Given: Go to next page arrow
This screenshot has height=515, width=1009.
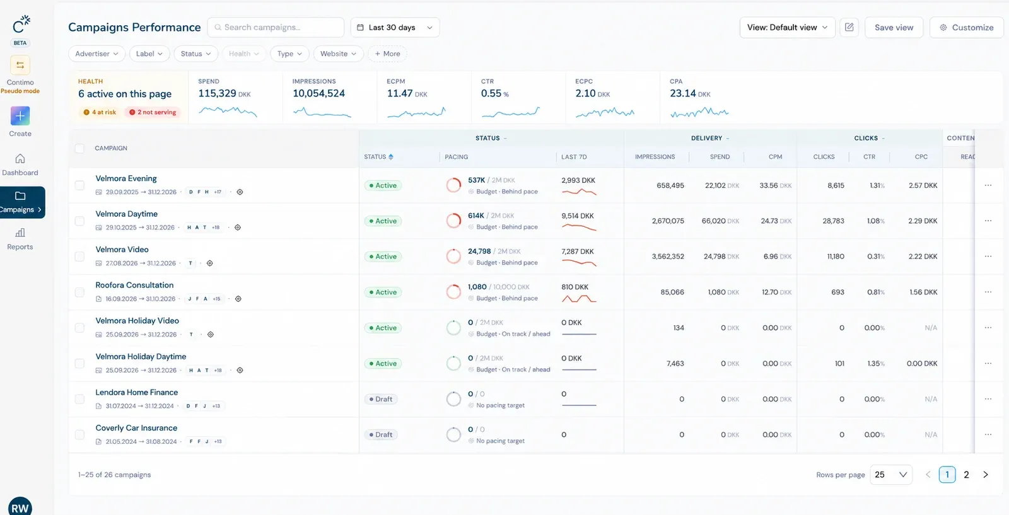Looking at the screenshot, I should click(986, 475).
